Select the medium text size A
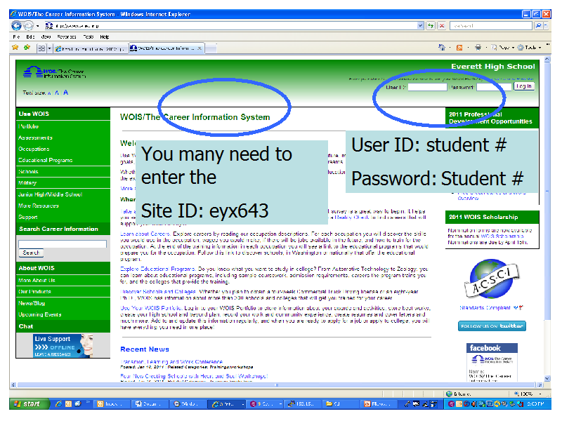 pyautogui.click(x=57, y=93)
